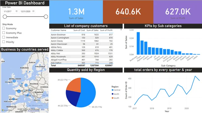Select left handle of Order Date slider
This screenshot has width=202, height=113.
pos(5,17)
